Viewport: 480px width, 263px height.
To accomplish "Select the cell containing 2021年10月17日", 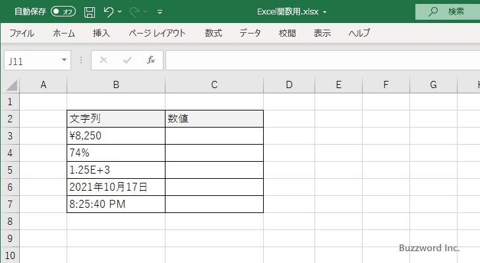I will pyautogui.click(x=116, y=187).
